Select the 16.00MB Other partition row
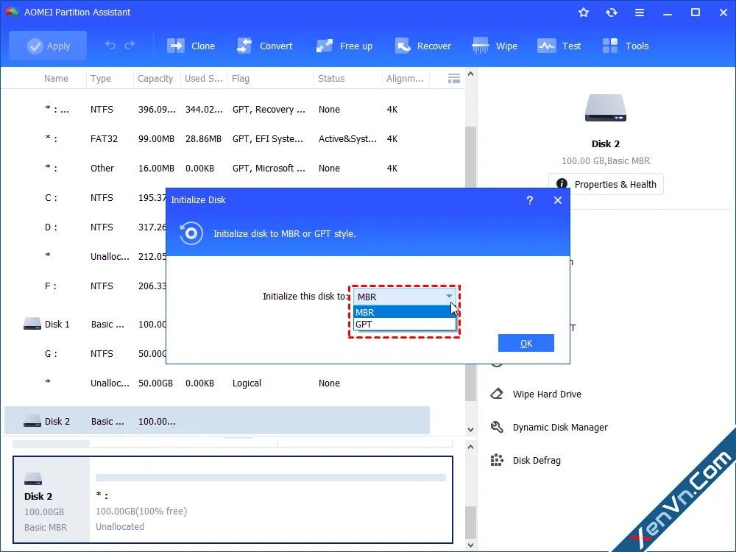The height and width of the screenshot is (552, 736). 217,168
